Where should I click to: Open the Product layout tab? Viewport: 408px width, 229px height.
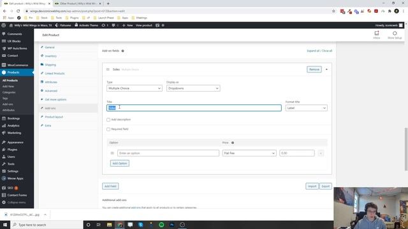tap(54, 117)
